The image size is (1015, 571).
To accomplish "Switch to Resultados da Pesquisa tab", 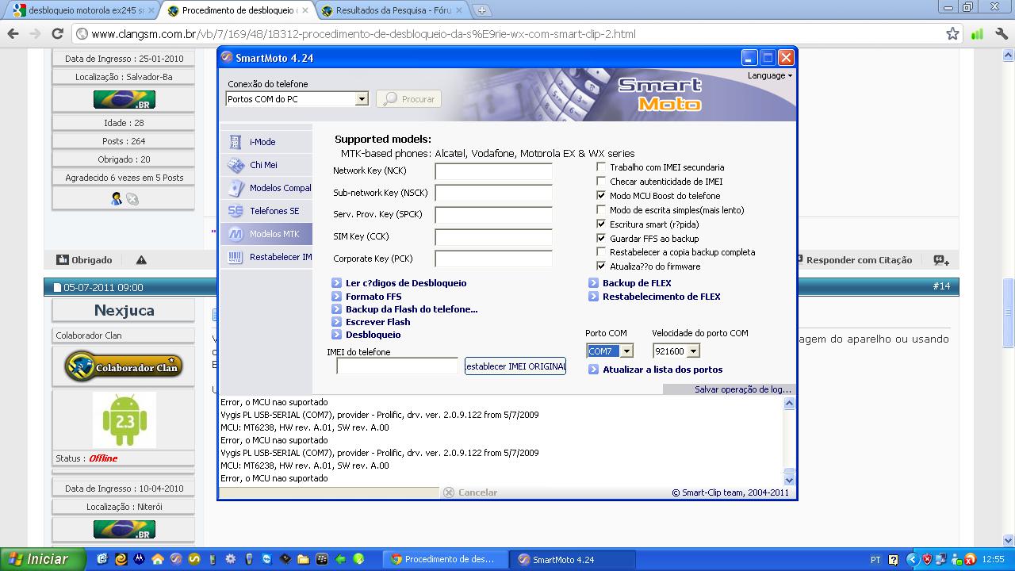I will coord(394,10).
